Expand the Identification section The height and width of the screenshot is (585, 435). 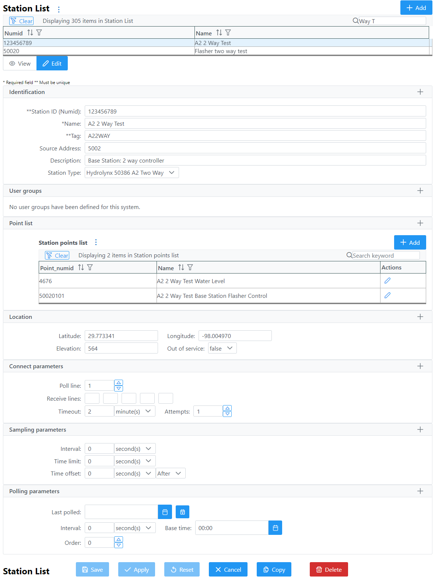420,92
